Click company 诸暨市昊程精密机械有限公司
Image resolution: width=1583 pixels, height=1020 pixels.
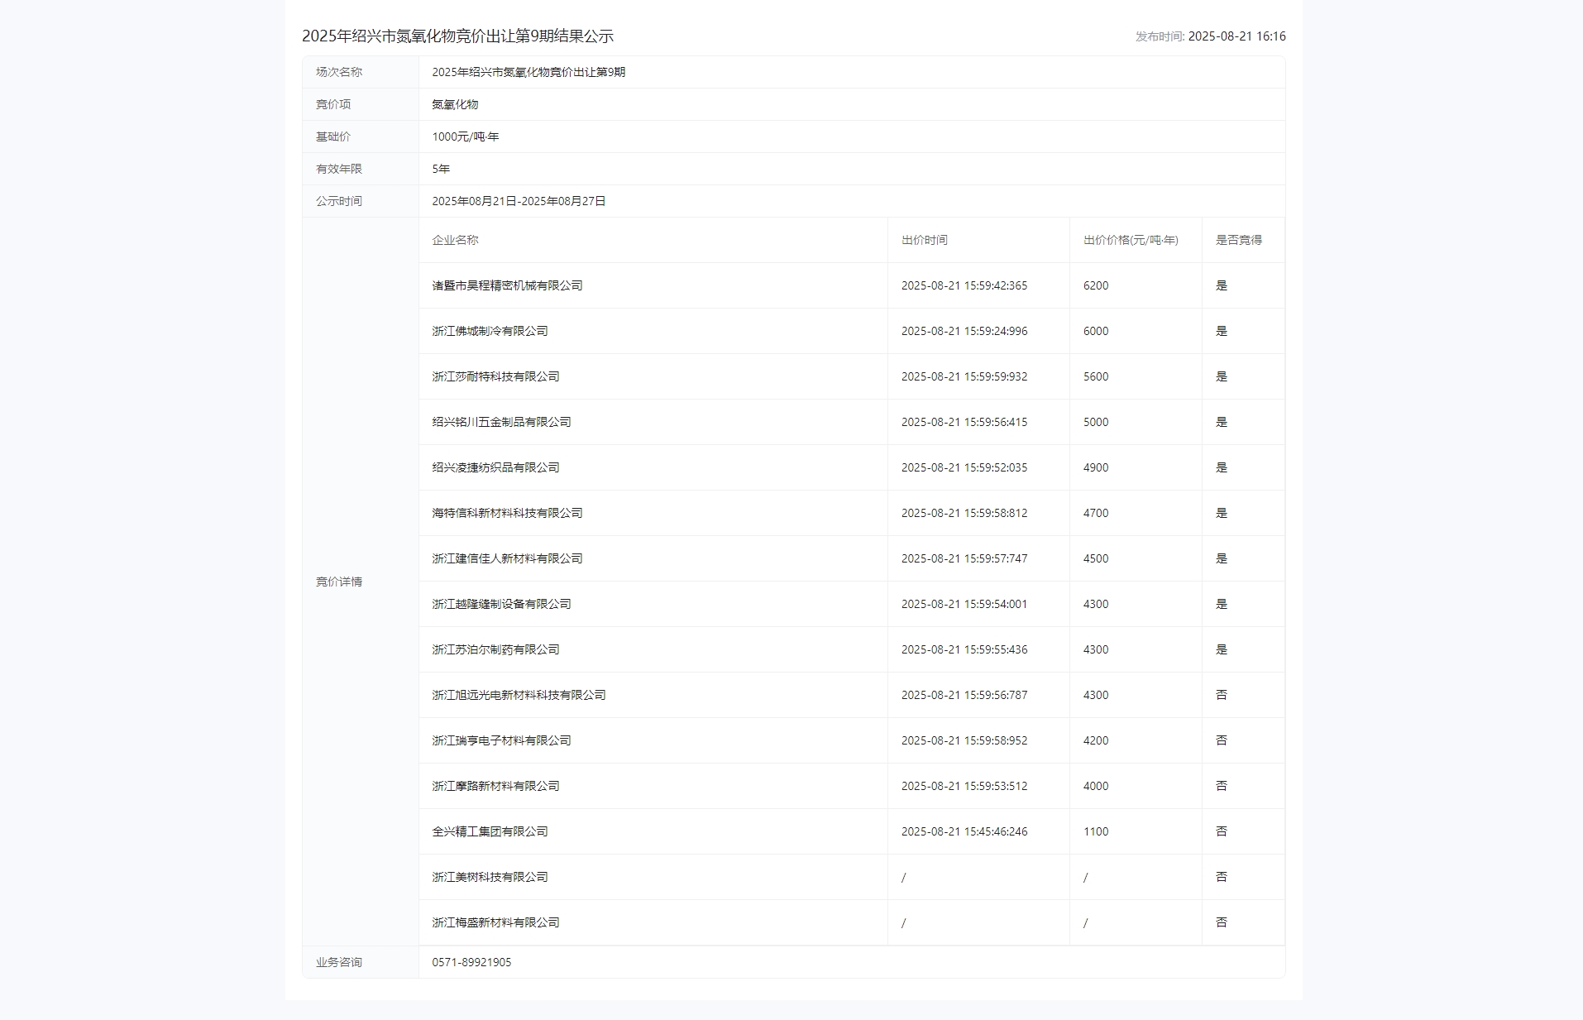[507, 285]
